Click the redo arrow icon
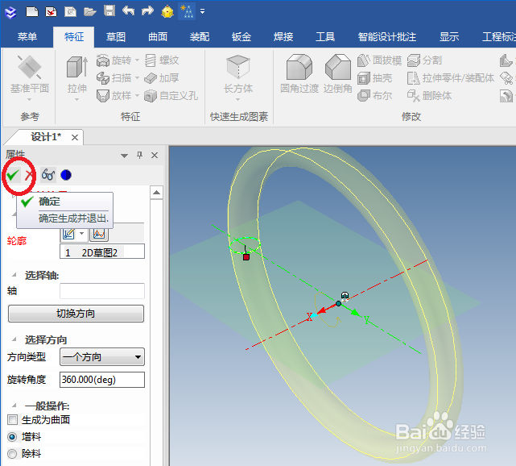Viewport: 516px width, 466px height. coord(147,10)
